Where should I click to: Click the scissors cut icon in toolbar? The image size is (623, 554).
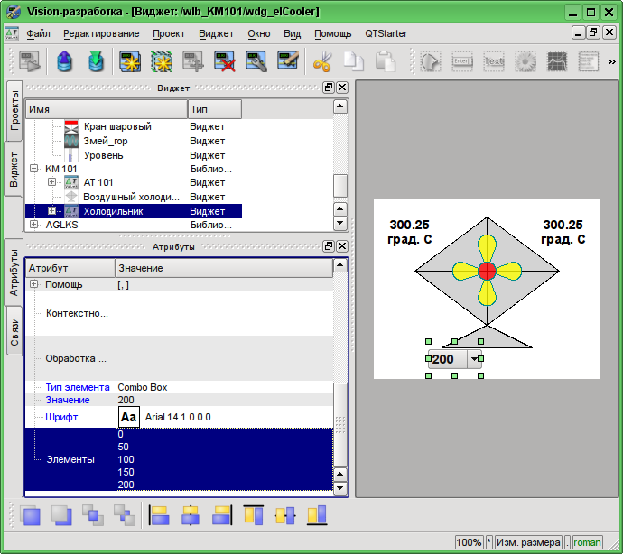[321, 62]
